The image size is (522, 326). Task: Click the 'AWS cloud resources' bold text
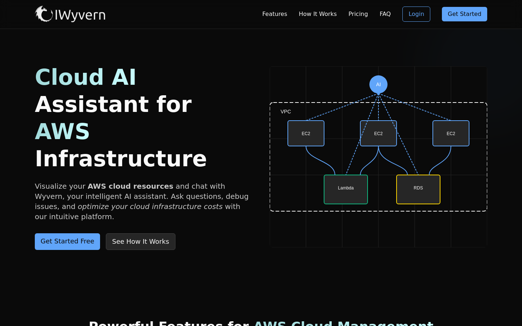[x=130, y=186]
